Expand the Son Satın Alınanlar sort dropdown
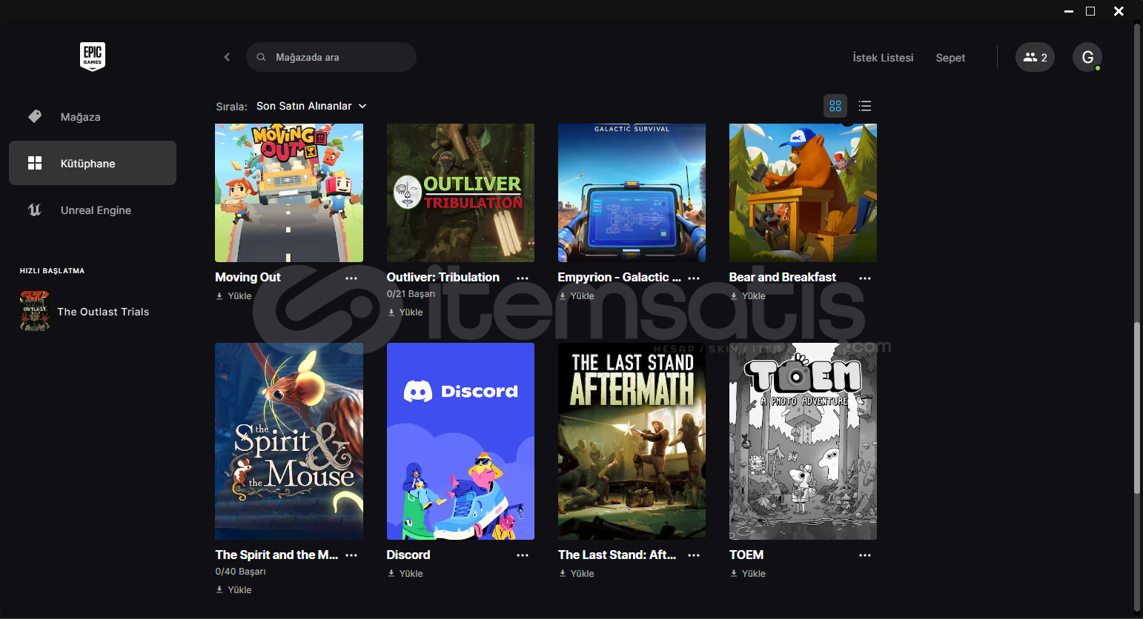 click(311, 106)
